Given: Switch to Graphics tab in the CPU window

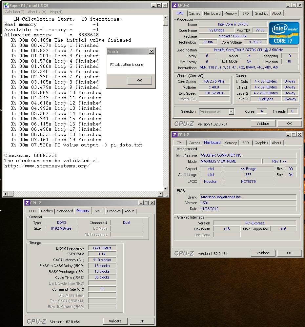Looking at the screenshot, I should [x=261, y=13].
